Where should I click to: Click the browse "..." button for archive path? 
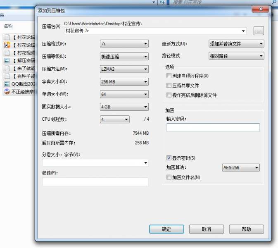[259, 31]
